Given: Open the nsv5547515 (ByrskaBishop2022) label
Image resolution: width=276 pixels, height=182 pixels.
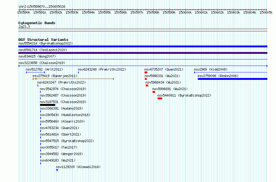Looking at the screenshot, I should tap(67, 141).
